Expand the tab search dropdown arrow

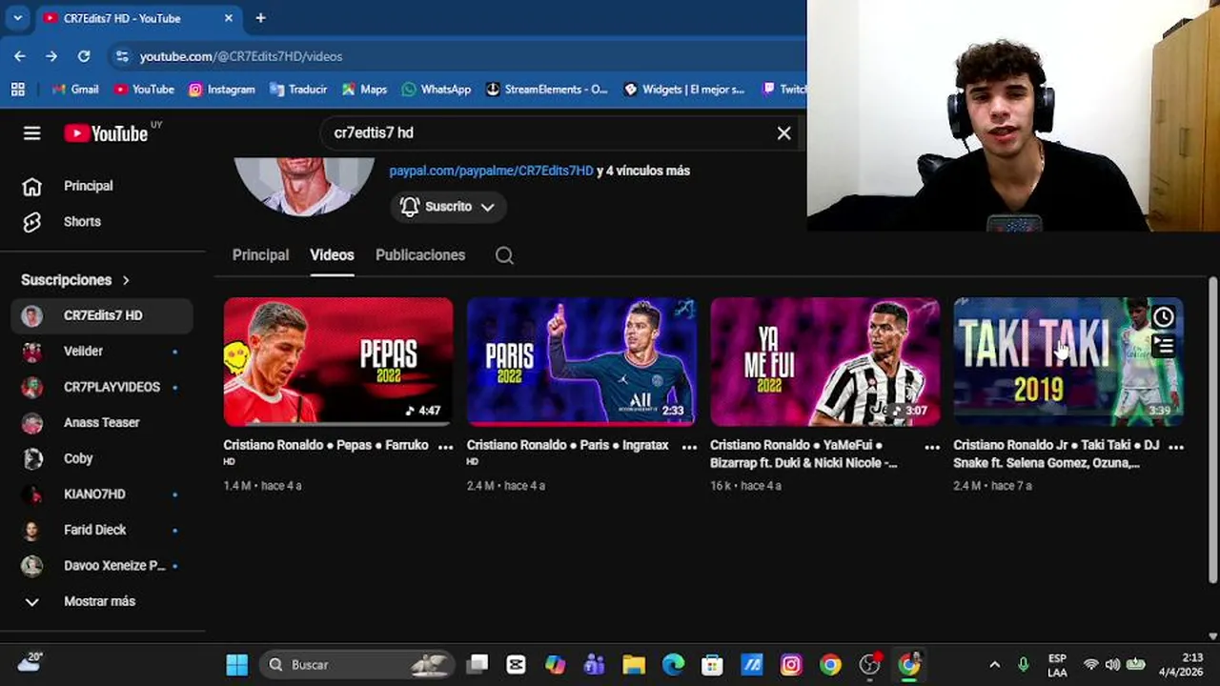17,18
